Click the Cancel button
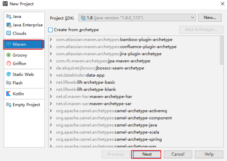227x161 pixels. [178, 155]
